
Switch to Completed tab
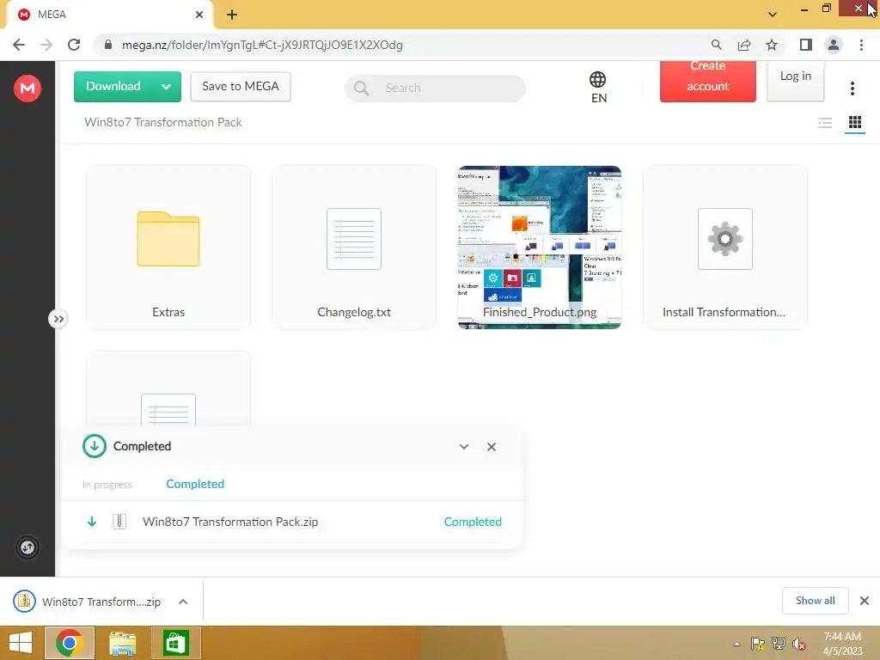coord(195,484)
